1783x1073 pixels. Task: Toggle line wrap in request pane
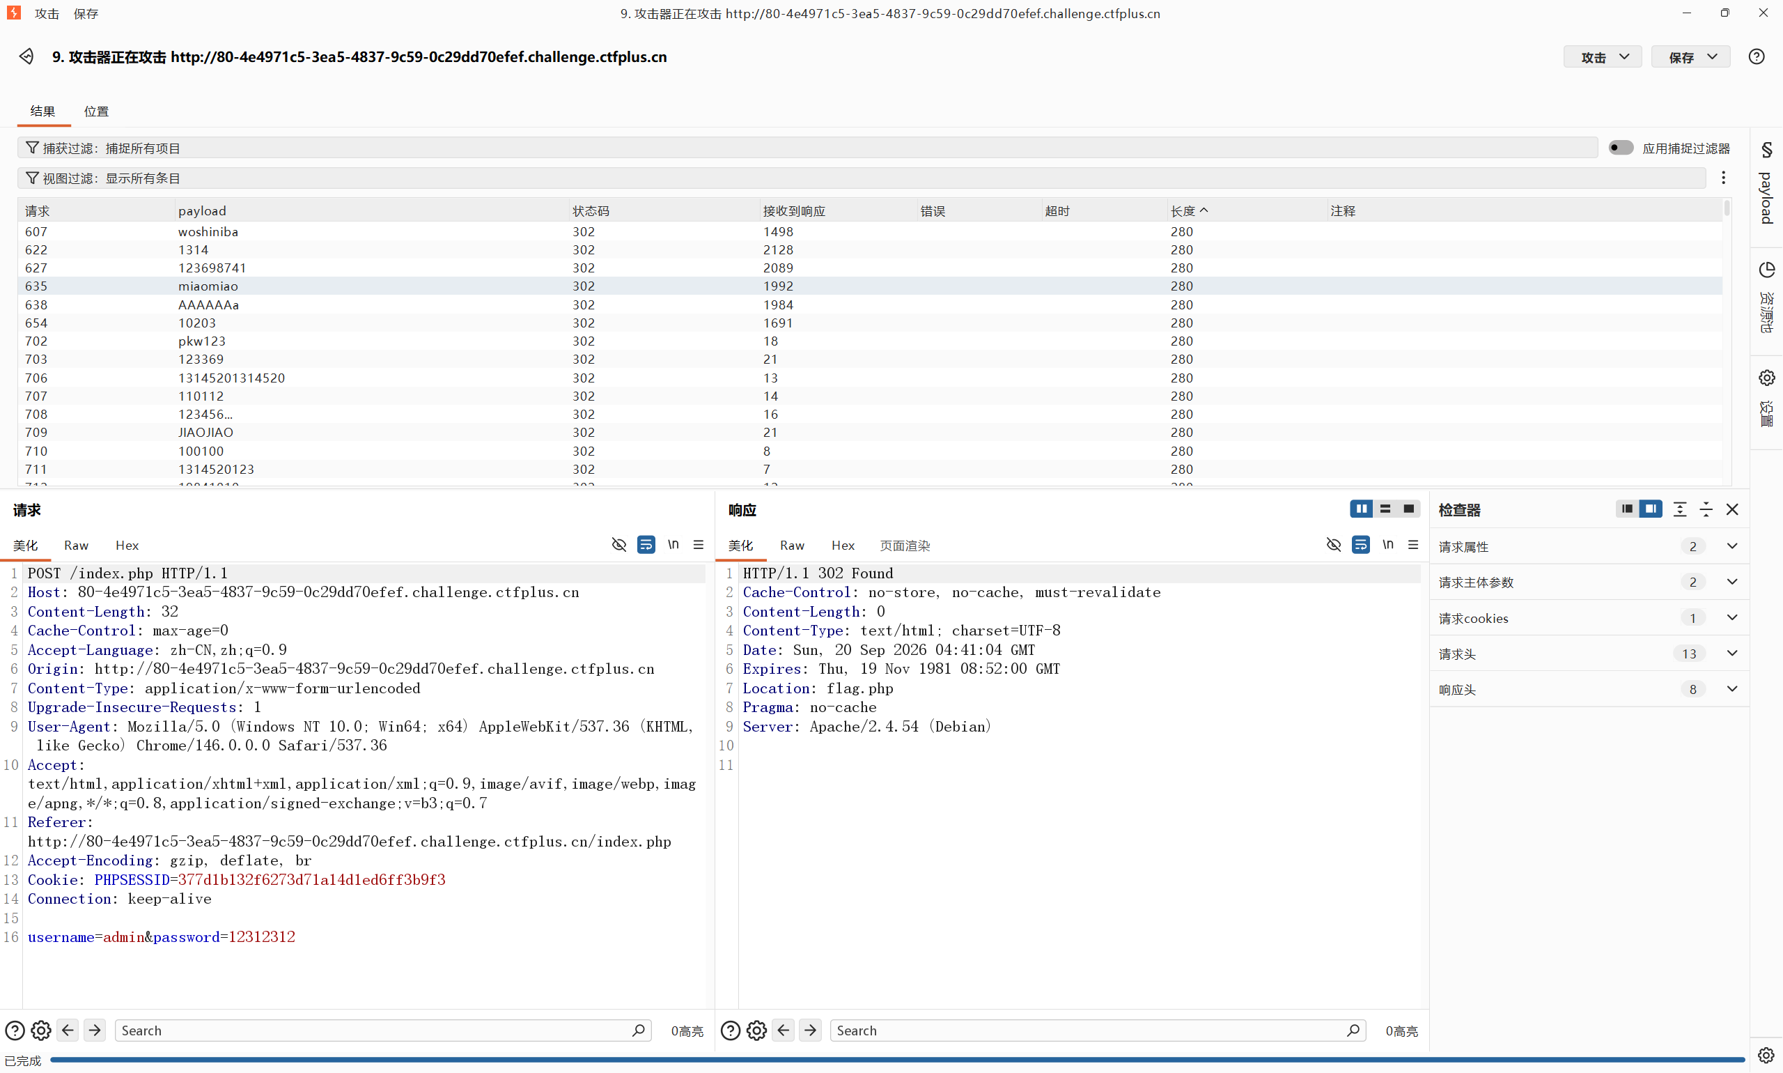(646, 544)
